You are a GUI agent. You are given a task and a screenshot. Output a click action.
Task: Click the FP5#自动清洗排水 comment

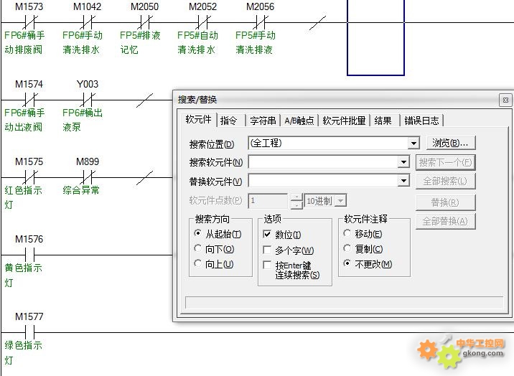197,42
